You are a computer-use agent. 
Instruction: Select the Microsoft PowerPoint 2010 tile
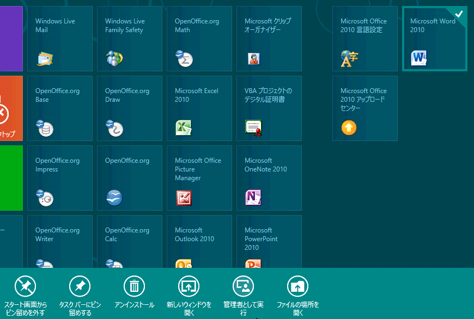269,241
